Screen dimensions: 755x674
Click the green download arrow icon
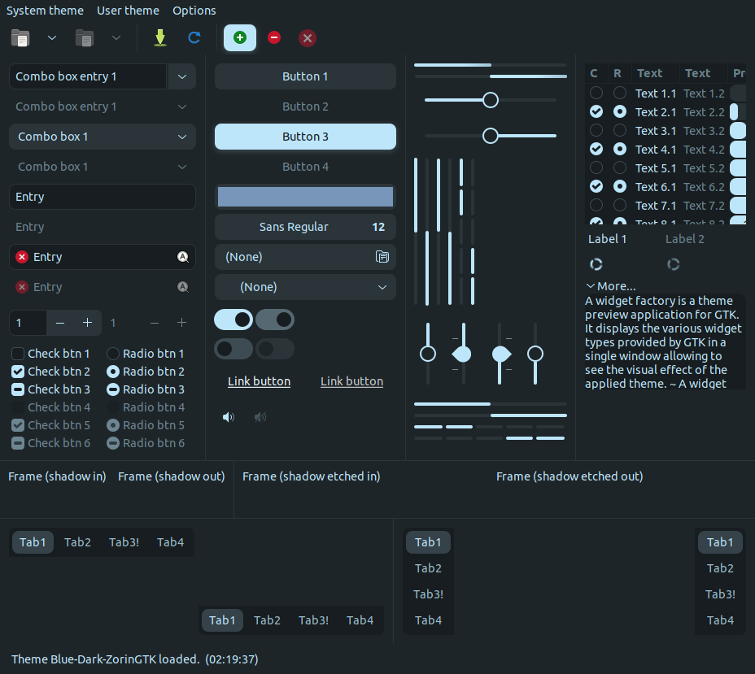(x=160, y=38)
